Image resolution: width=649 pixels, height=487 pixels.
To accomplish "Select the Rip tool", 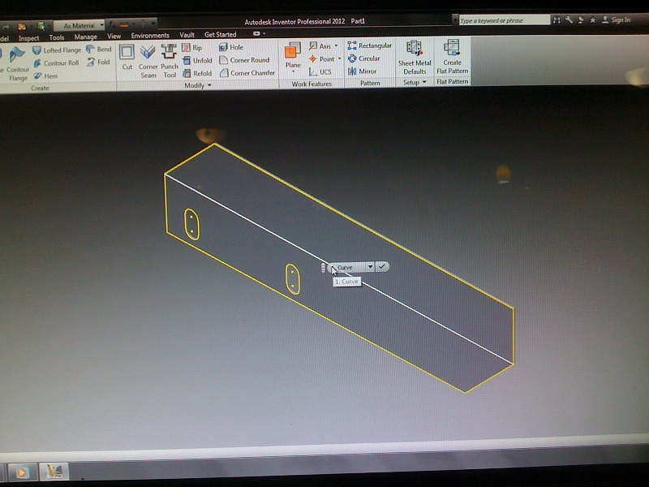I will click(192, 48).
